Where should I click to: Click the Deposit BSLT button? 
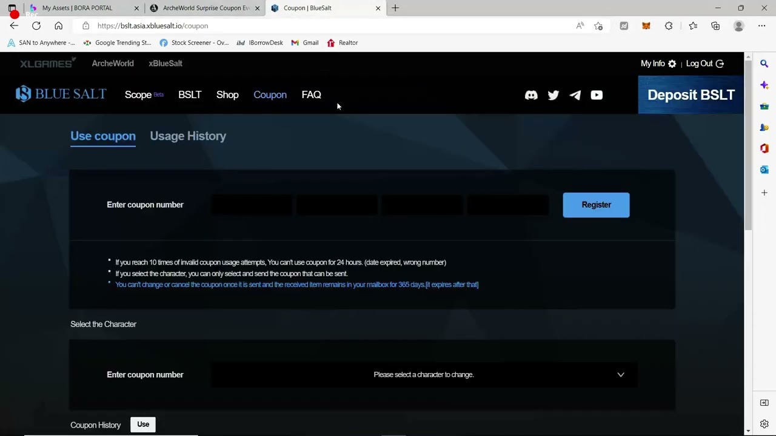[x=691, y=94]
